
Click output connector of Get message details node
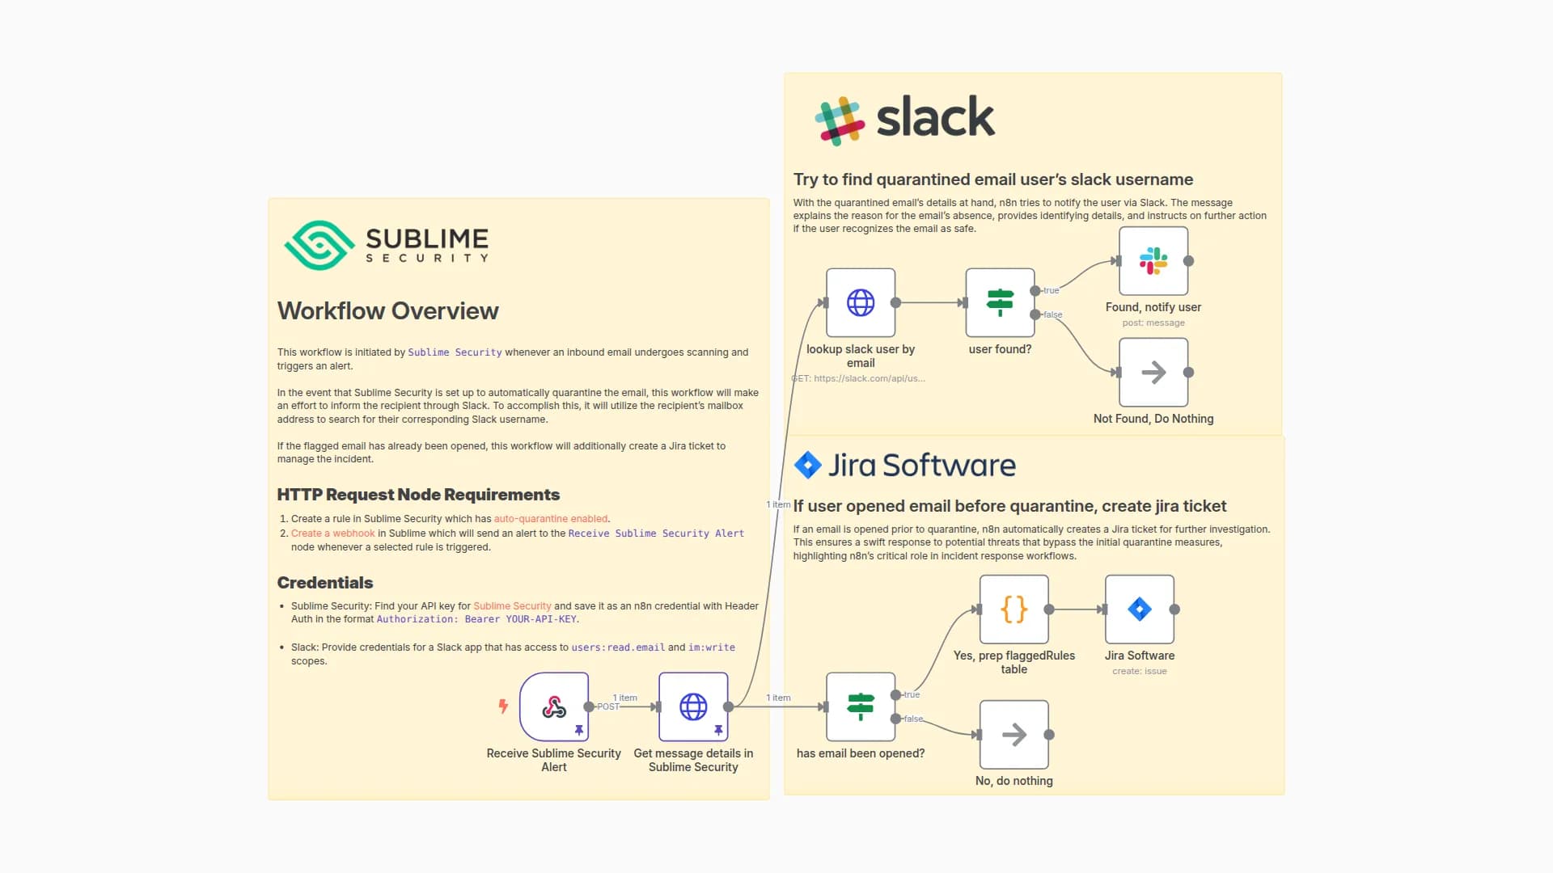728,706
